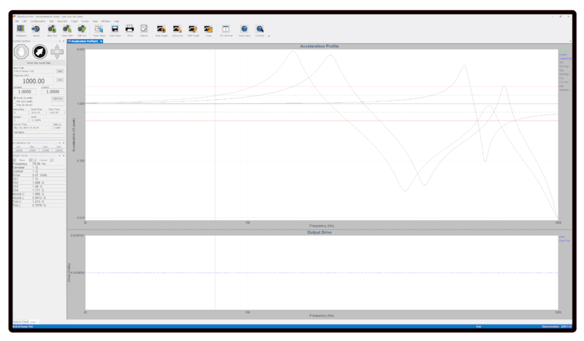Open the Test menu

click(x=51, y=21)
